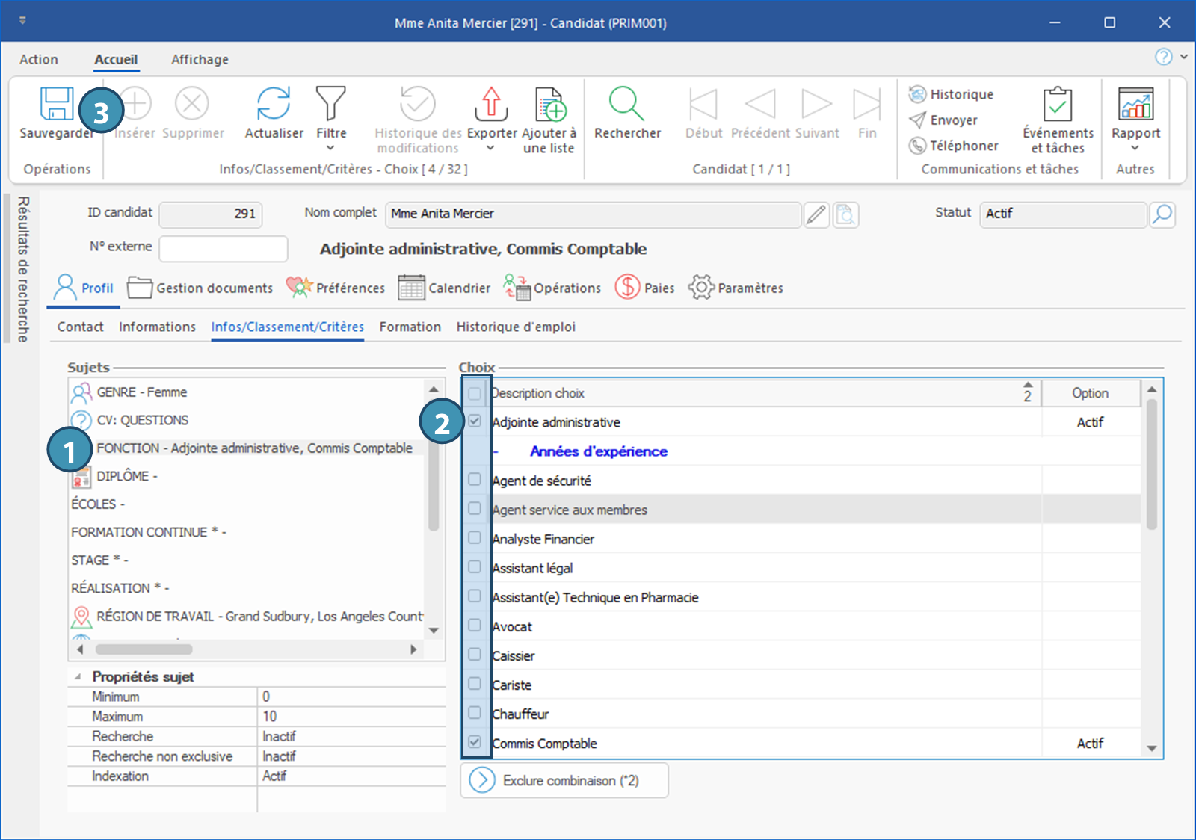Open the Rechercher magnifier tool
The width and height of the screenshot is (1196, 840).
pos(626,104)
